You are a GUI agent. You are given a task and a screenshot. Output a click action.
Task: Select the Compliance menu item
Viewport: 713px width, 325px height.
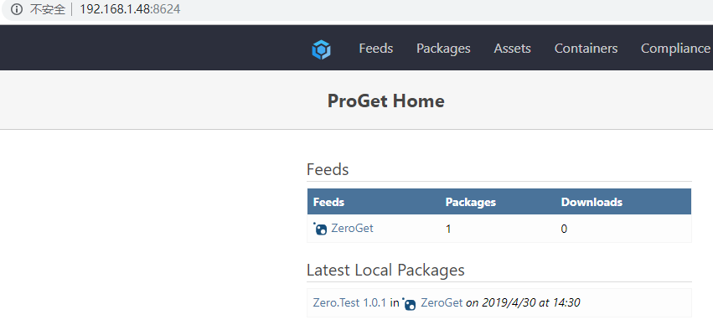click(x=675, y=49)
